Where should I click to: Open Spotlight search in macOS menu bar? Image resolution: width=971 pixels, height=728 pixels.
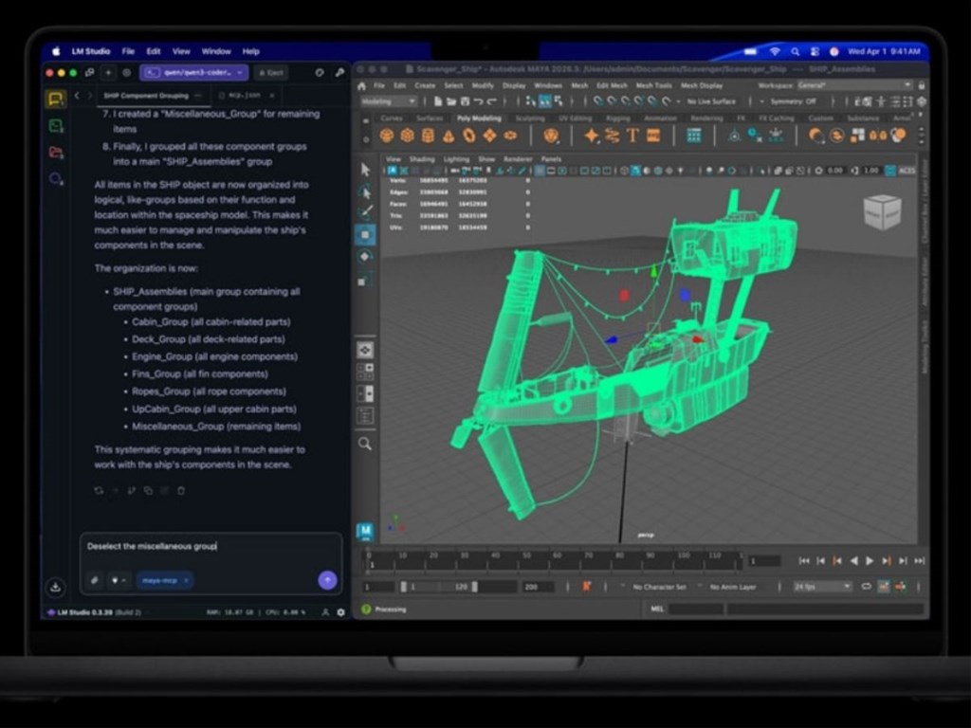tap(796, 51)
